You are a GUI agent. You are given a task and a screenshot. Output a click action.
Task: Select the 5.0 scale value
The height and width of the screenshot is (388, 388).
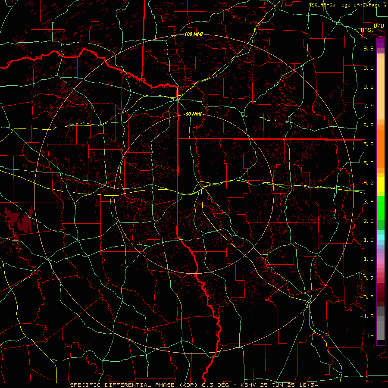369,163
